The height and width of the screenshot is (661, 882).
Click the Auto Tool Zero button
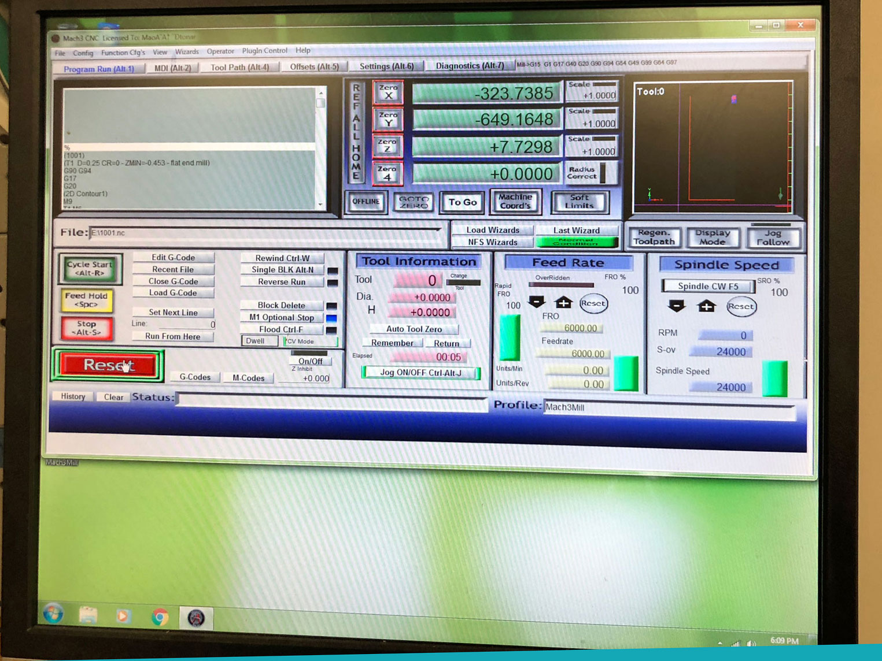(414, 329)
